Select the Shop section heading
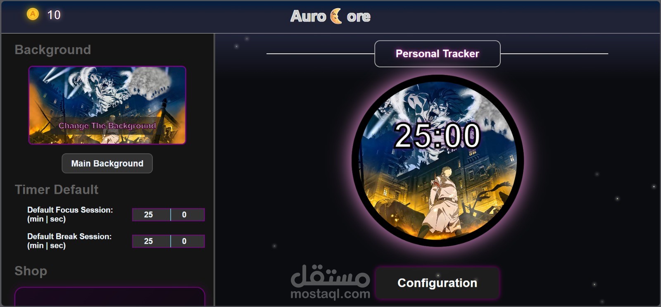The image size is (661, 307). tap(31, 271)
